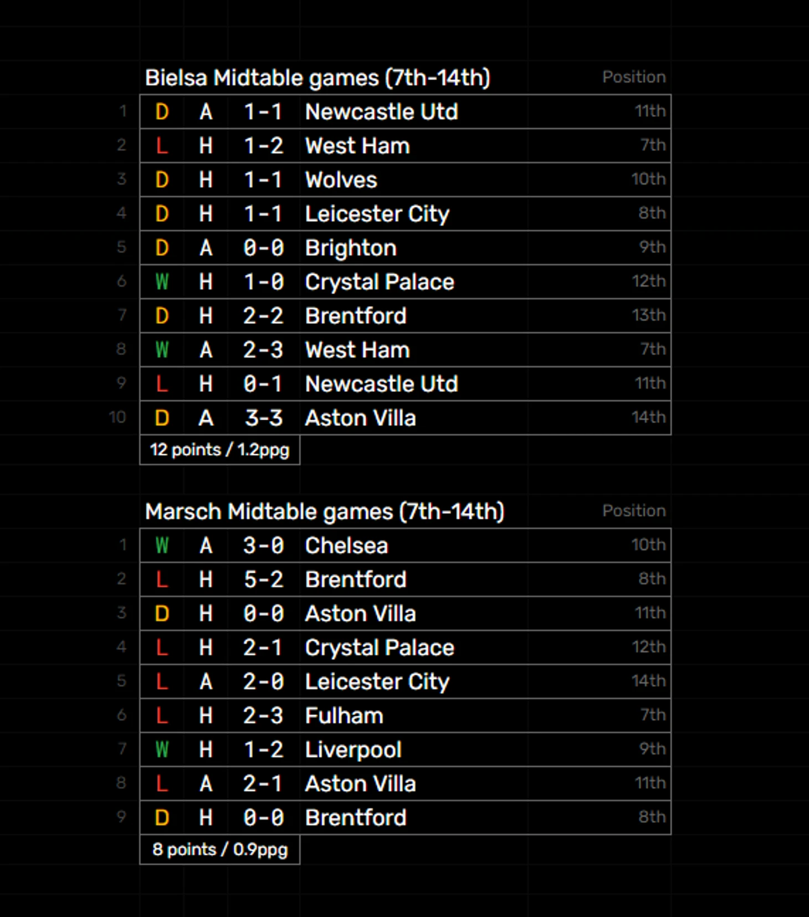Click the Wolves opponent cell

point(414,180)
